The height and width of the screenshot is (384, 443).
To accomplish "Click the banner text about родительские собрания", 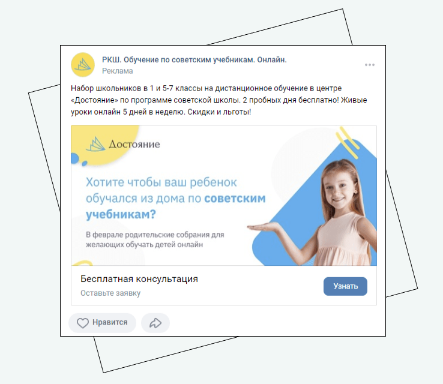I will tap(155, 239).
